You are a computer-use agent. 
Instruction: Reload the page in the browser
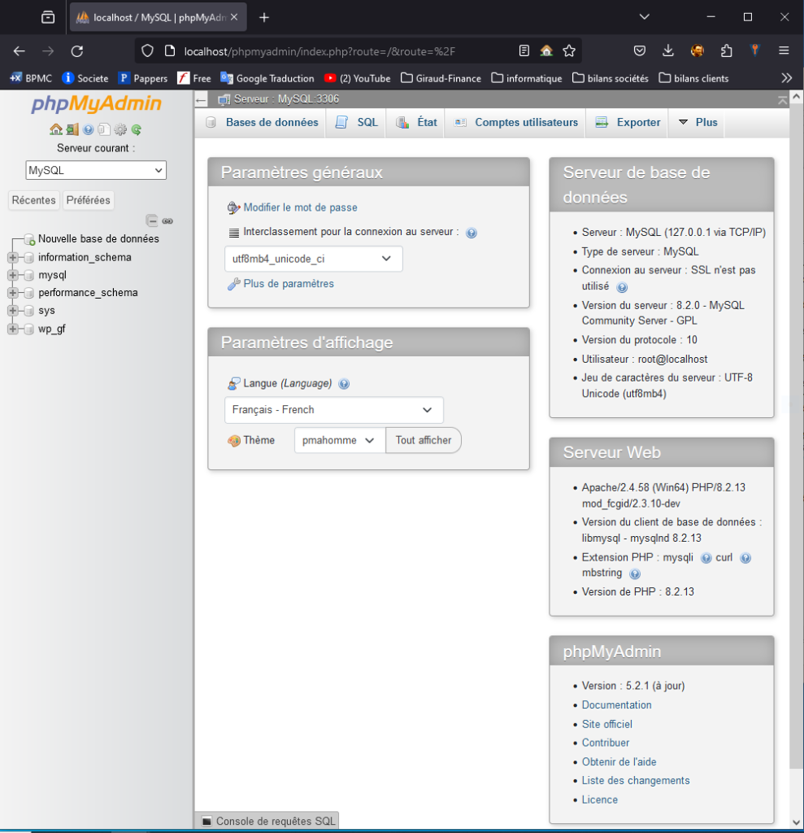[77, 51]
